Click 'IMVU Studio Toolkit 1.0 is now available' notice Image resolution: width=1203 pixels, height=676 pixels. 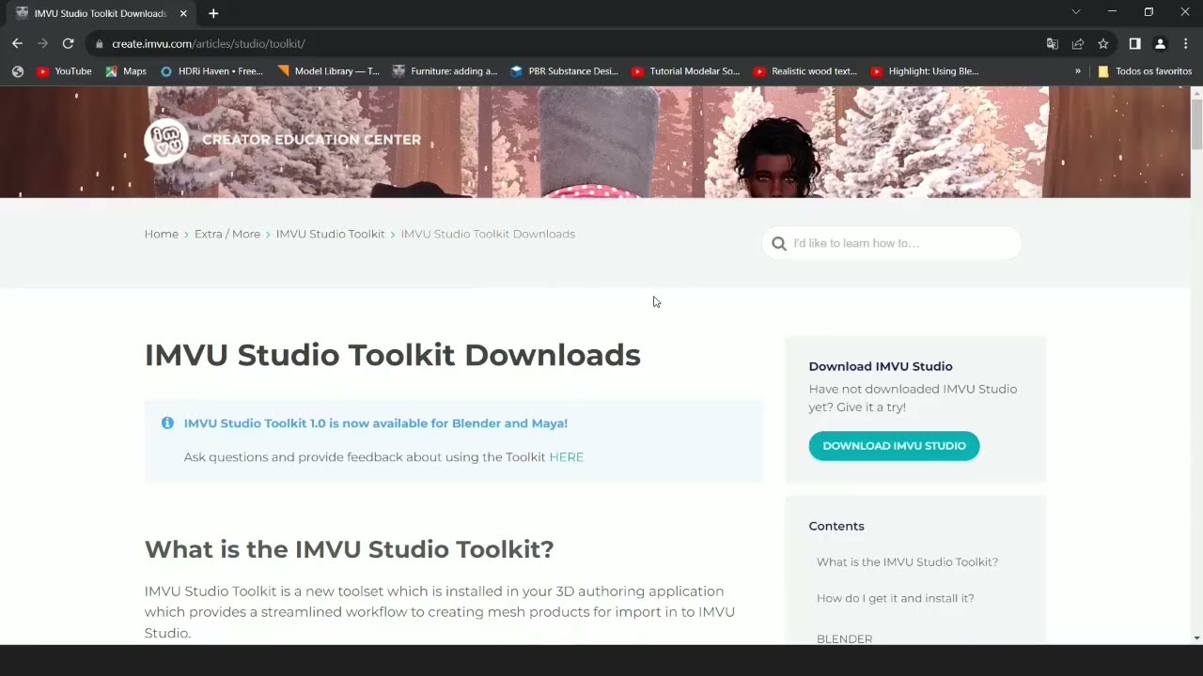(x=376, y=423)
